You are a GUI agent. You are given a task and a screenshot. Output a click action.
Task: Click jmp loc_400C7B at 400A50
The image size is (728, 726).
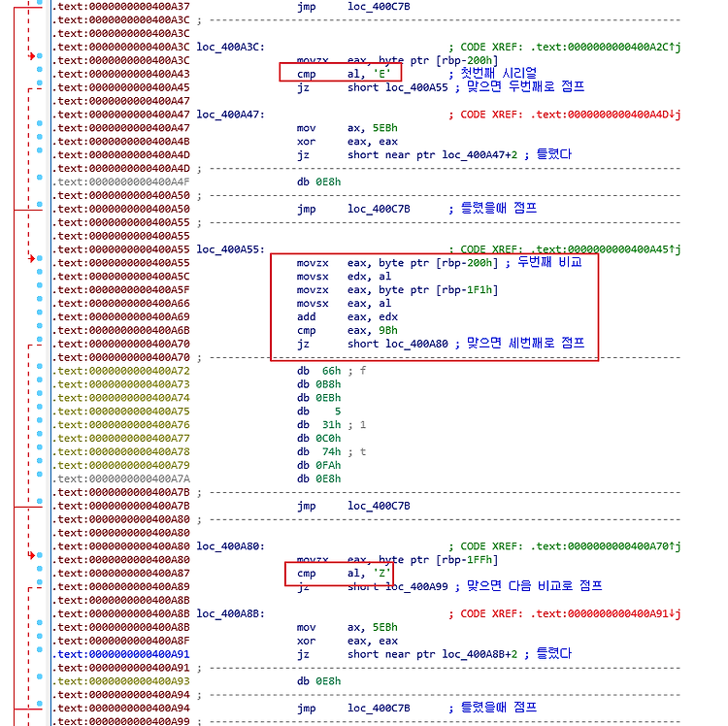(x=353, y=209)
